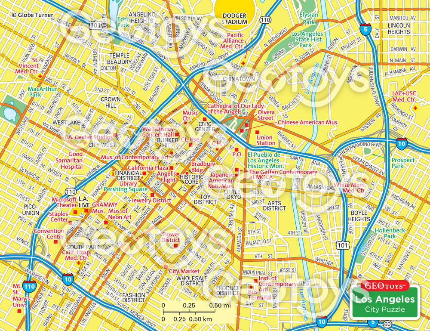Select the Pacific Alliance Med. Ctr. cross marker
The height and width of the screenshot is (331, 430).
coord(243,64)
